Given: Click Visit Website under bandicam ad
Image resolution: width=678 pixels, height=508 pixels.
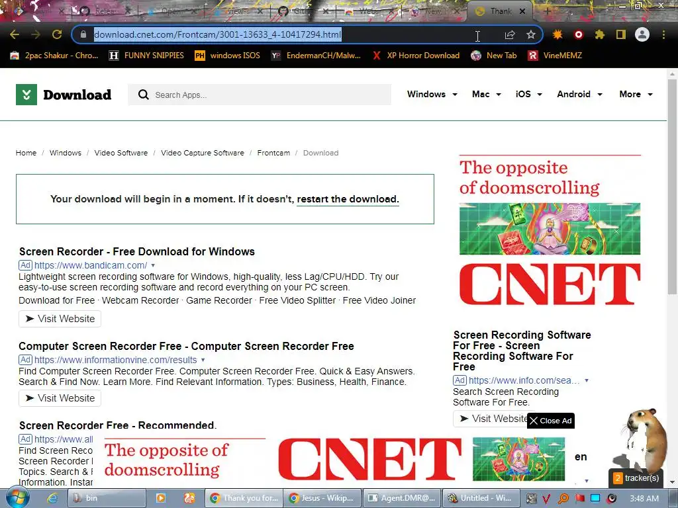Looking at the screenshot, I should click(x=60, y=319).
